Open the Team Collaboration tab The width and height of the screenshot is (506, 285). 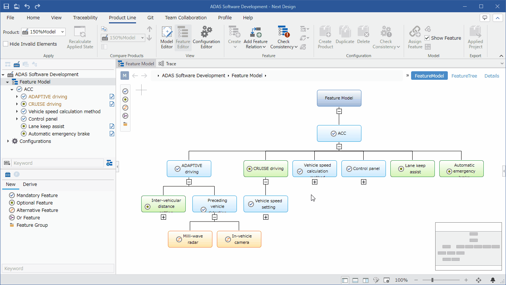click(x=186, y=17)
